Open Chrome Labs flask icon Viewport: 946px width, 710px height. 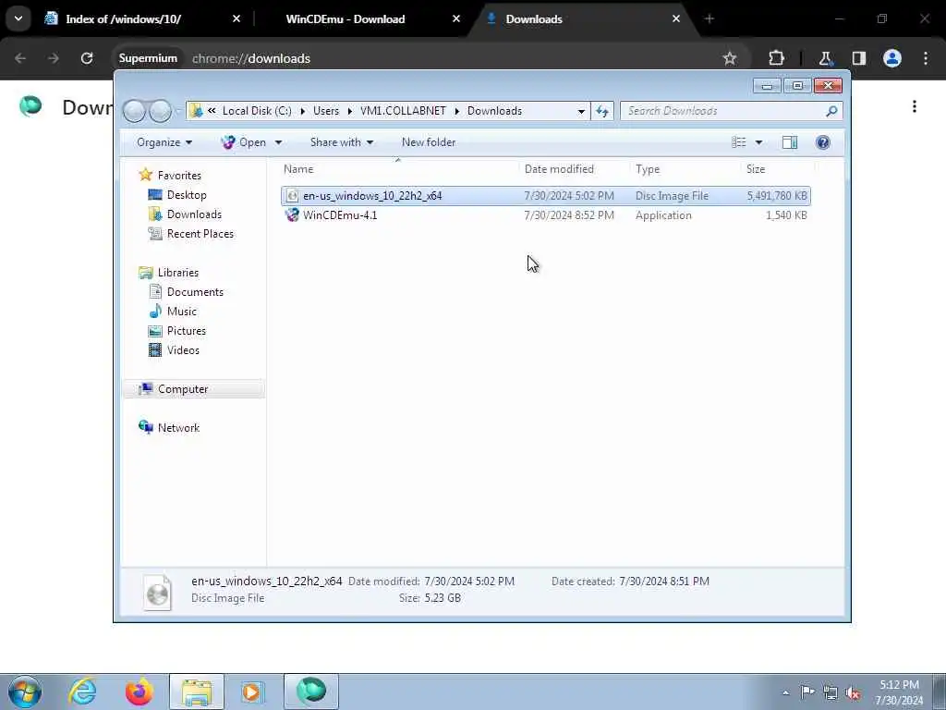pyautogui.click(x=825, y=58)
